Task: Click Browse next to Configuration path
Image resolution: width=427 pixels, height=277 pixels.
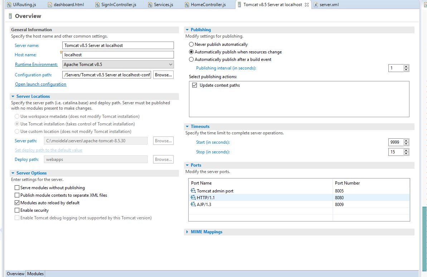Action: 164,75
